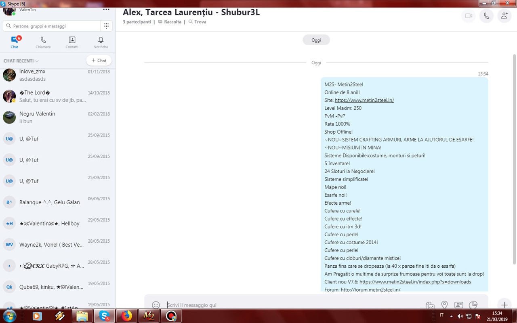Start a video call
The height and width of the screenshot is (323, 517).
(469, 16)
